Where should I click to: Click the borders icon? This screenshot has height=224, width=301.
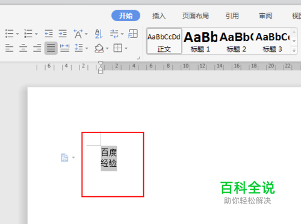click(x=118, y=48)
